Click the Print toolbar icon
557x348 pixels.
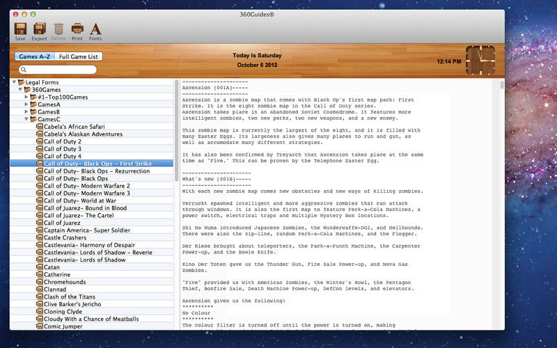77,29
